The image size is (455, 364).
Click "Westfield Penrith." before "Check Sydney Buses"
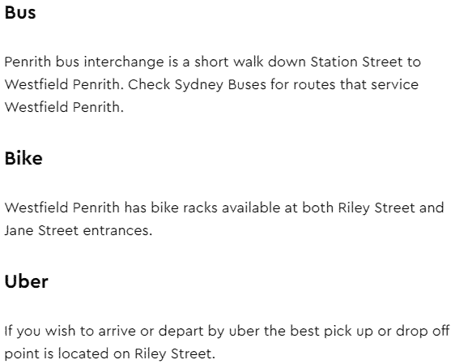click(x=64, y=84)
